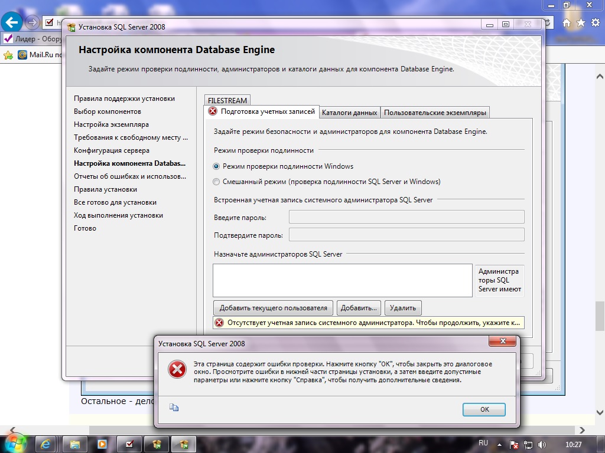Select Выбор компонентов step in sidebar
The image size is (605, 453).
click(x=108, y=111)
